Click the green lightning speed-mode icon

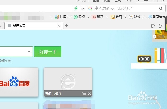(76, 8)
